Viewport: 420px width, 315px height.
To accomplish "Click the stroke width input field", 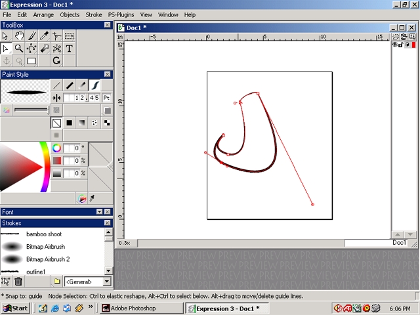I will pos(81,98).
